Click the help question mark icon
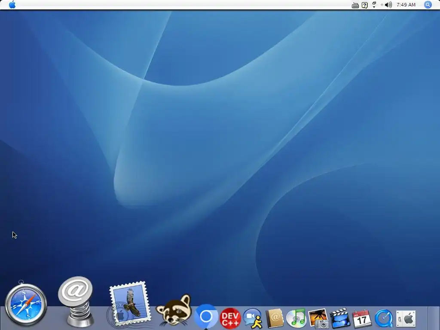The width and height of the screenshot is (440, 330). [x=364, y=5]
